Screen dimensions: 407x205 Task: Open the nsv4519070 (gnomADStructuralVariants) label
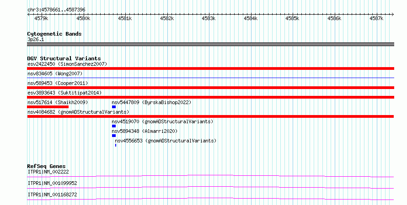click(162, 121)
